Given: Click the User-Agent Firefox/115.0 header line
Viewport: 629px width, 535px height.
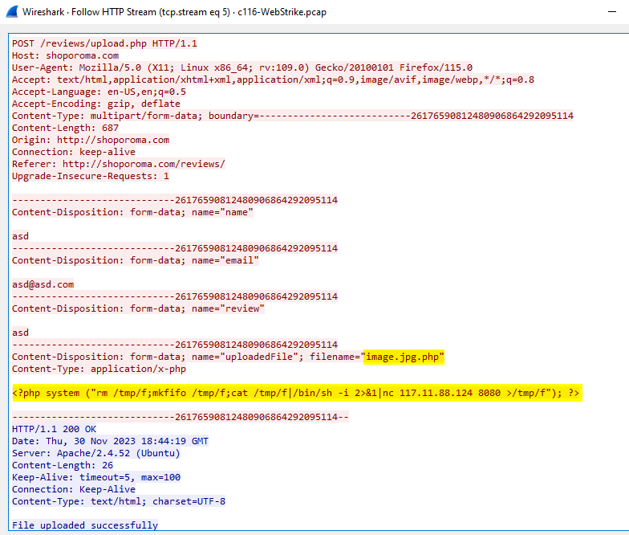Looking at the screenshot, I should tap(242, 67).
